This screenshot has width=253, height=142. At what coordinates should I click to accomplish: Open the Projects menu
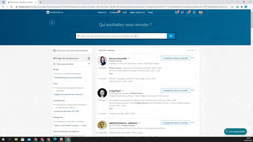102,12
